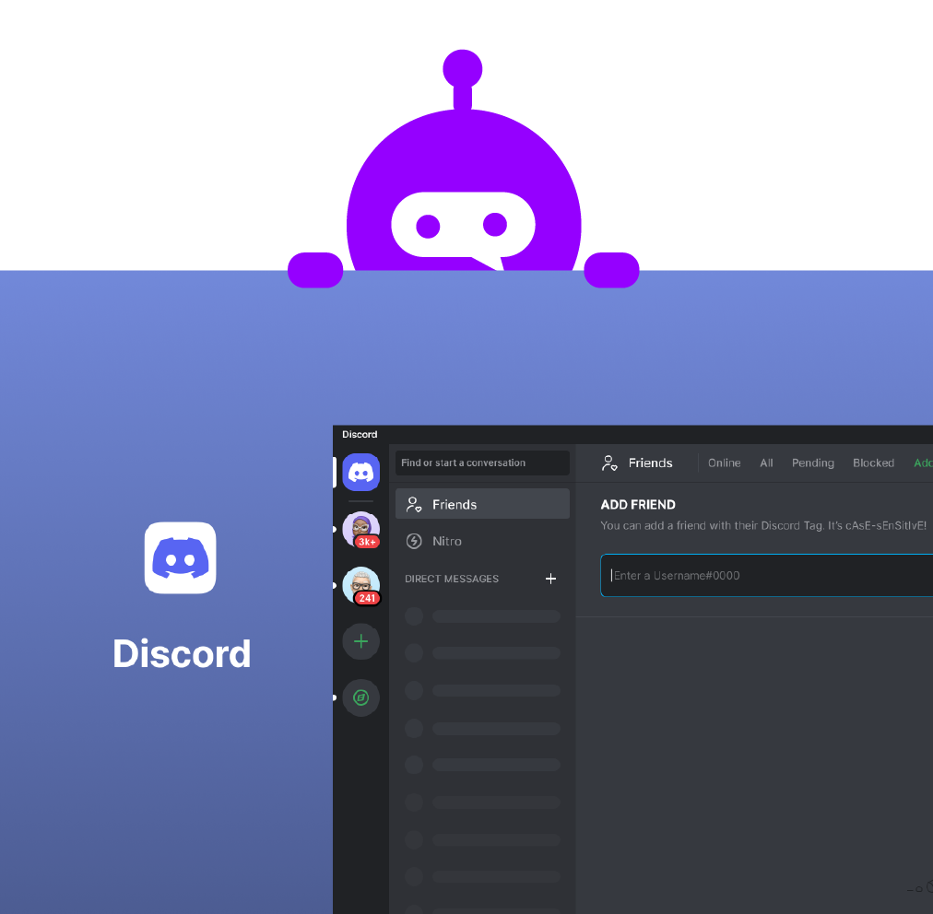
Task: Click Find or start a conversation box
Action: 482,463
